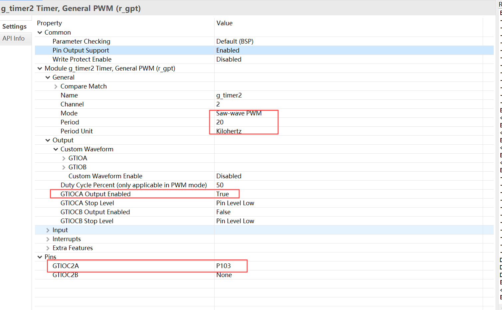
Task: Expand the GTIOA node
Action: (x=64, y=158)
